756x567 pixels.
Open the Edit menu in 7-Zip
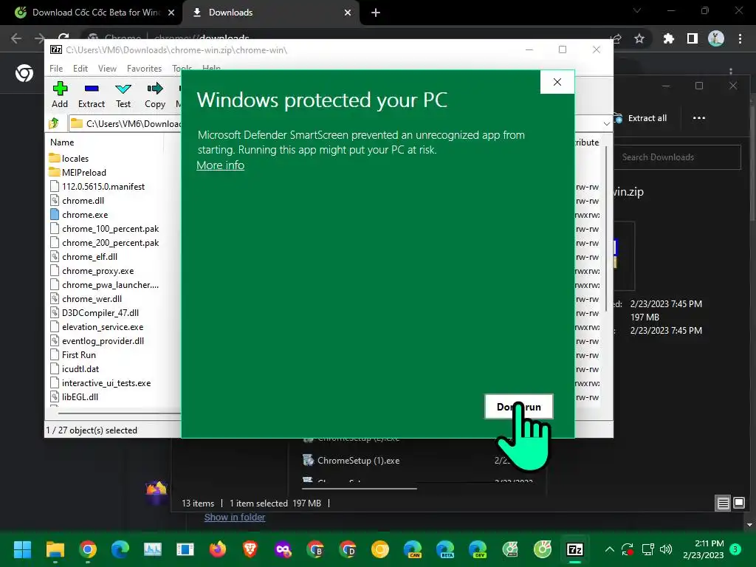(80, 69)
